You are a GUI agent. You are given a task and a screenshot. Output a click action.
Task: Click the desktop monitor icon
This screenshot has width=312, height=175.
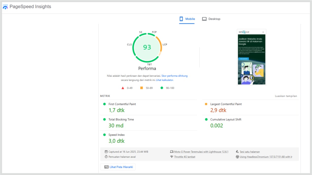[204, 19]
